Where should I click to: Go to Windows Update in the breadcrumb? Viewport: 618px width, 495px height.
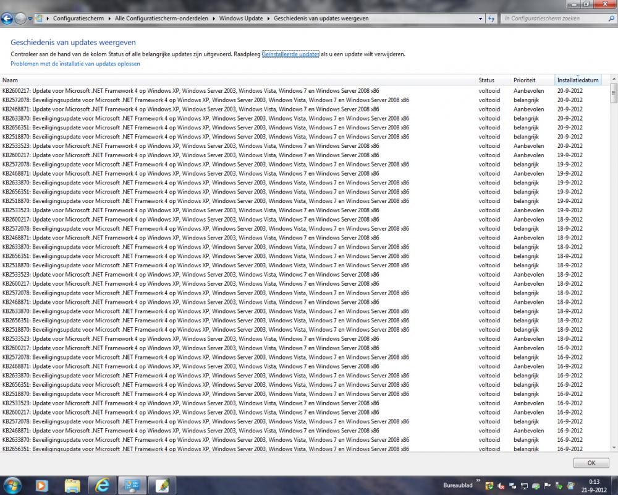(x=241, y=19)
